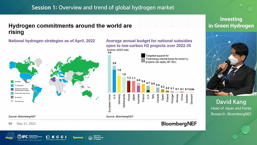Click the 'Portugal' axis label
This screenshot has width=257, height=145.
172,99
